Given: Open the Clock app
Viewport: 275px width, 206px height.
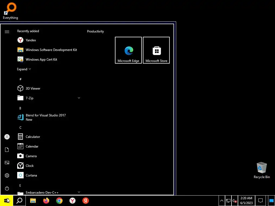Looking at the screenshot, I should pyautogui.click(x=49, y=166).
